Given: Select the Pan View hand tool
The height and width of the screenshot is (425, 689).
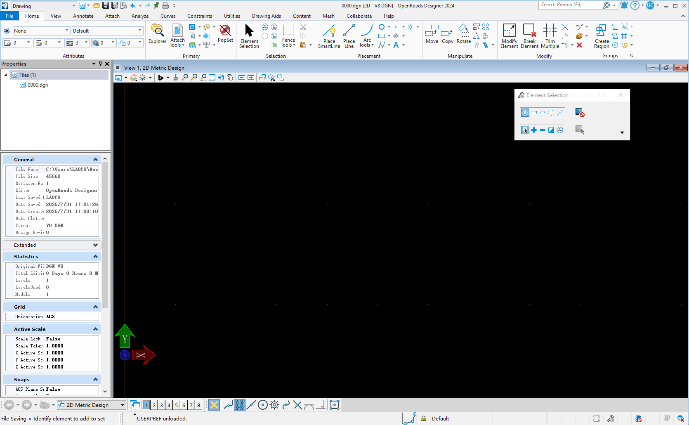Looking at the screenshot, I should (x=230, y=78).
